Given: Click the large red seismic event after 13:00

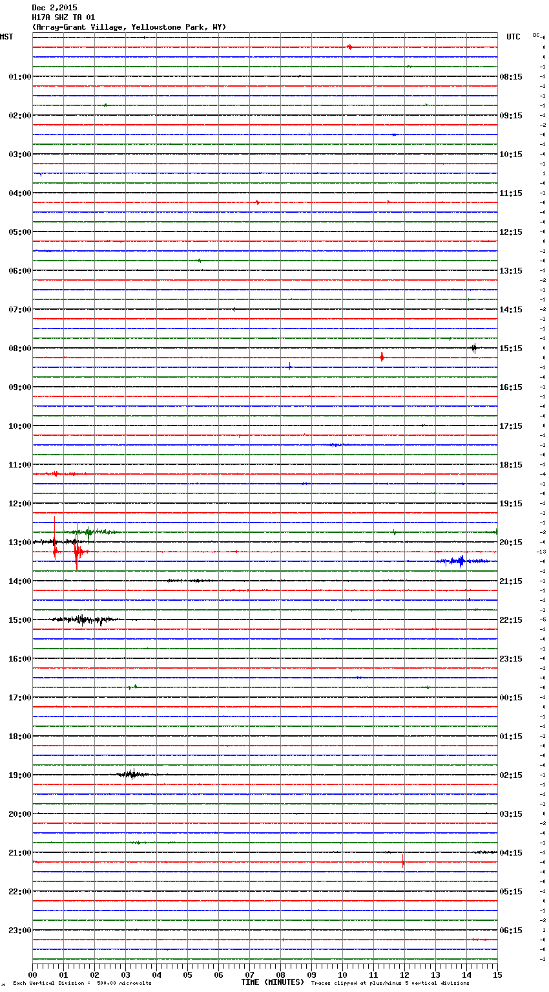Looking at the screenshot, I should tap(77, 552).
